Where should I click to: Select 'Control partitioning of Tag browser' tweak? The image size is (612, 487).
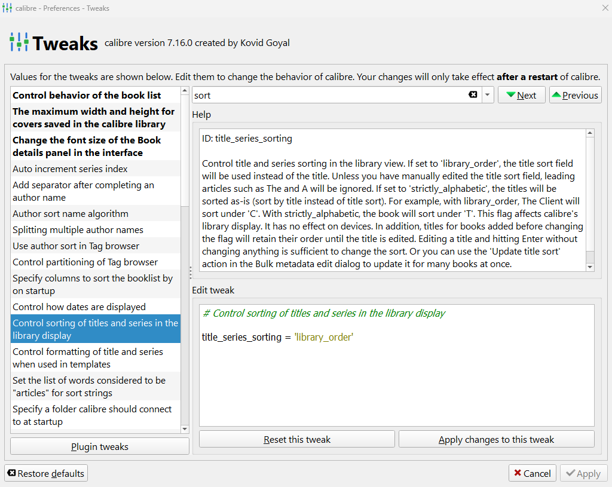(96, 262)
